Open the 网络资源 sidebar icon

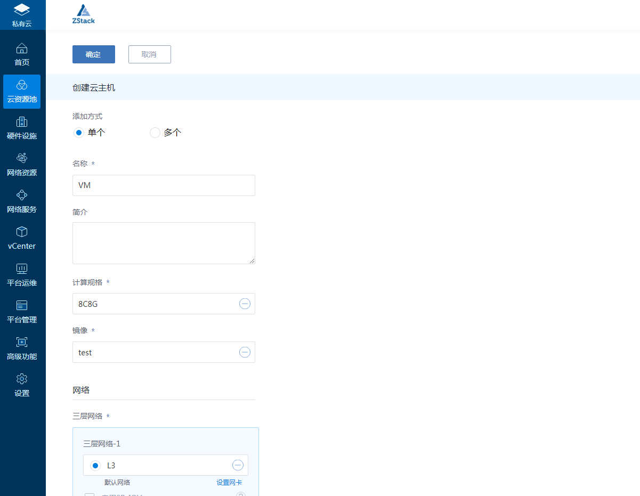coord(21,163)
